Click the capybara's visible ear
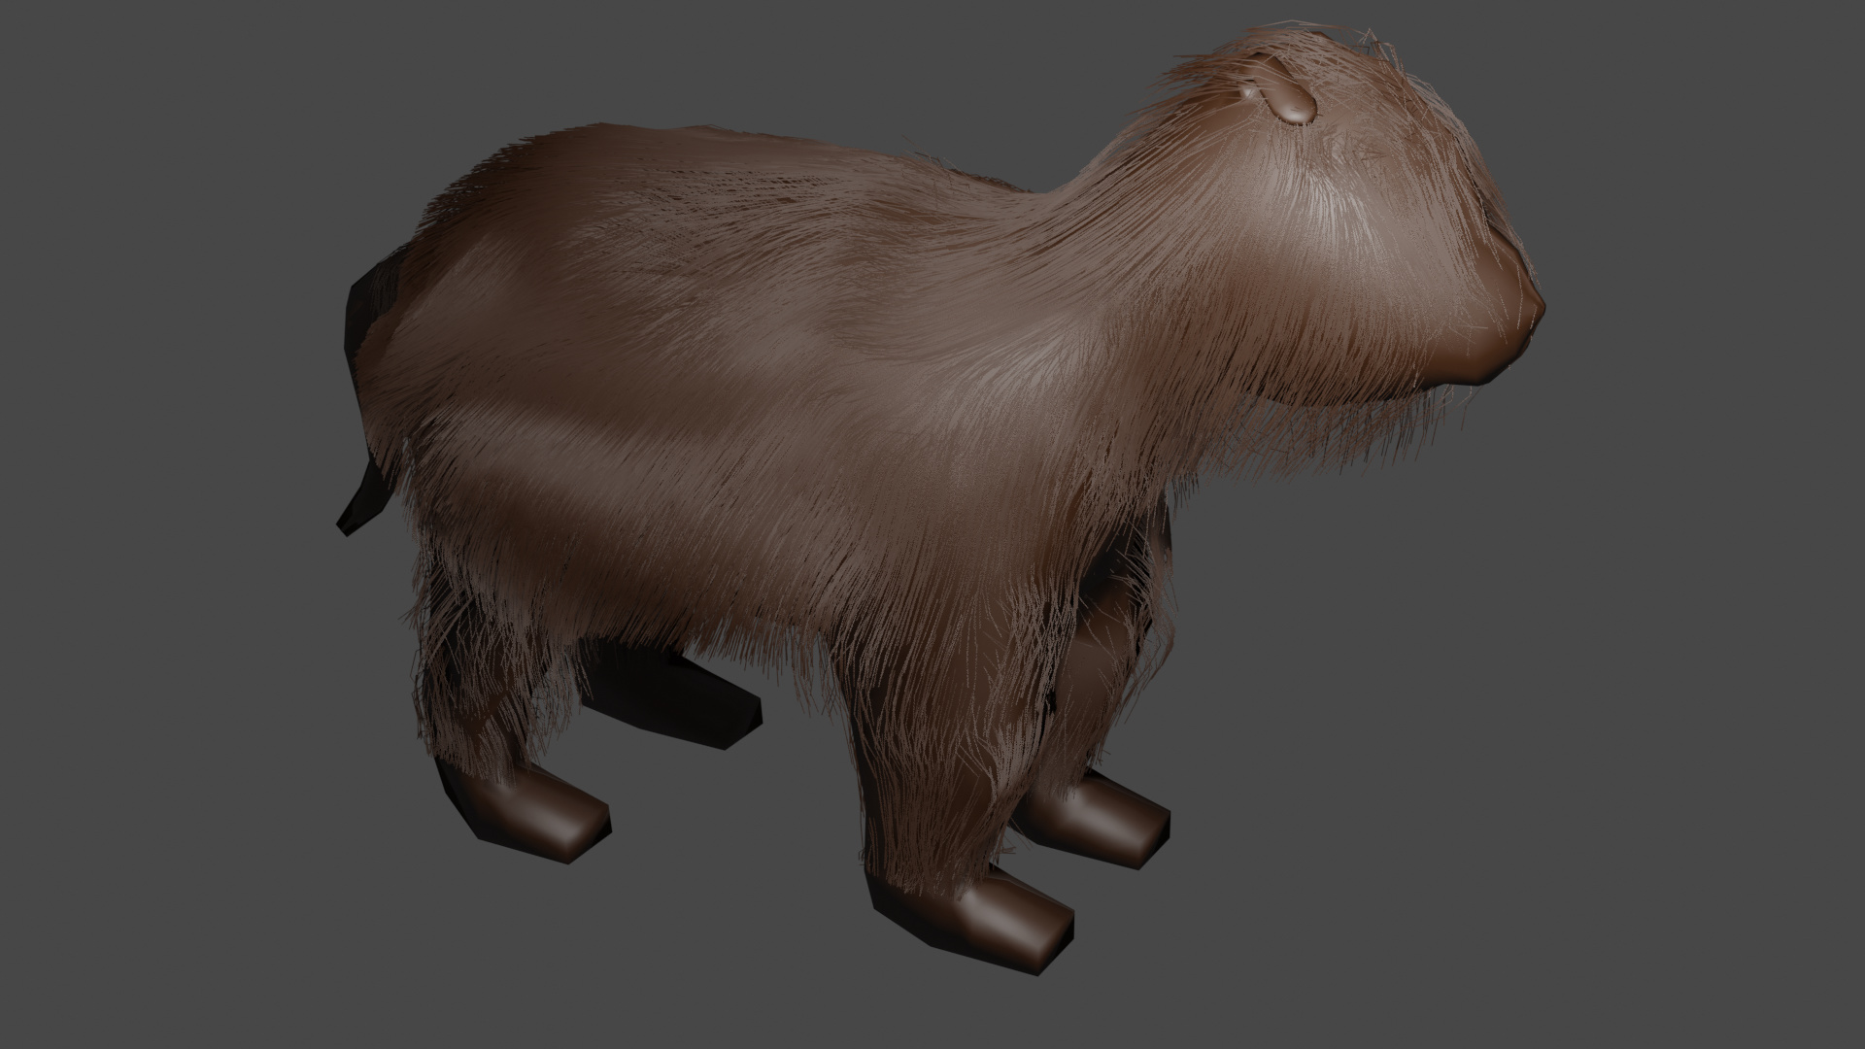 tap(1290, 100)
